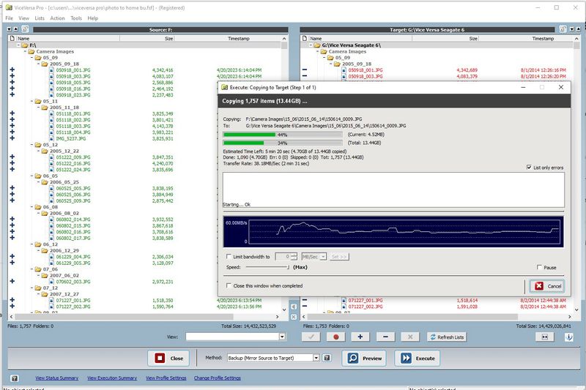Image resolution: width=586 pixels, height=390 pixels.
Task: Enable Close this window when completed
Action: [x=229, y=285]
